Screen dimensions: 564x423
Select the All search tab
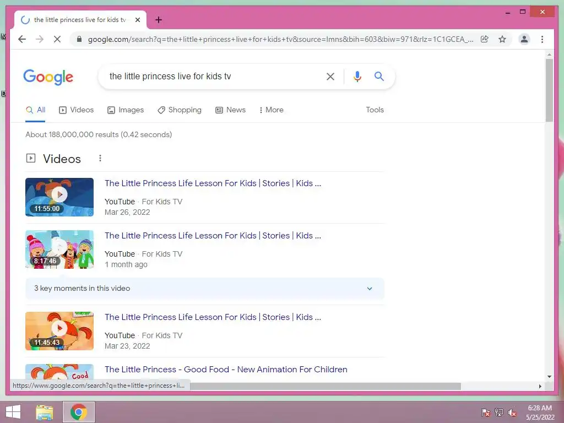pos(36,110)
